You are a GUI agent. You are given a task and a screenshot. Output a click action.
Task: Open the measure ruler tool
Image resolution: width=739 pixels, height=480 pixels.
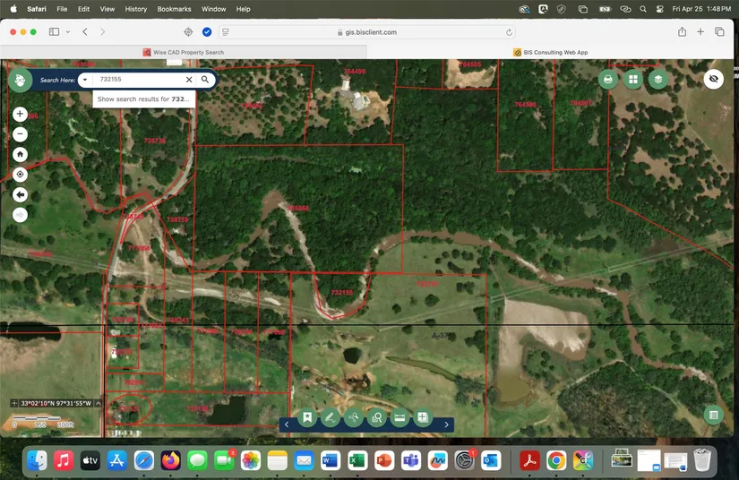(400, 417)
